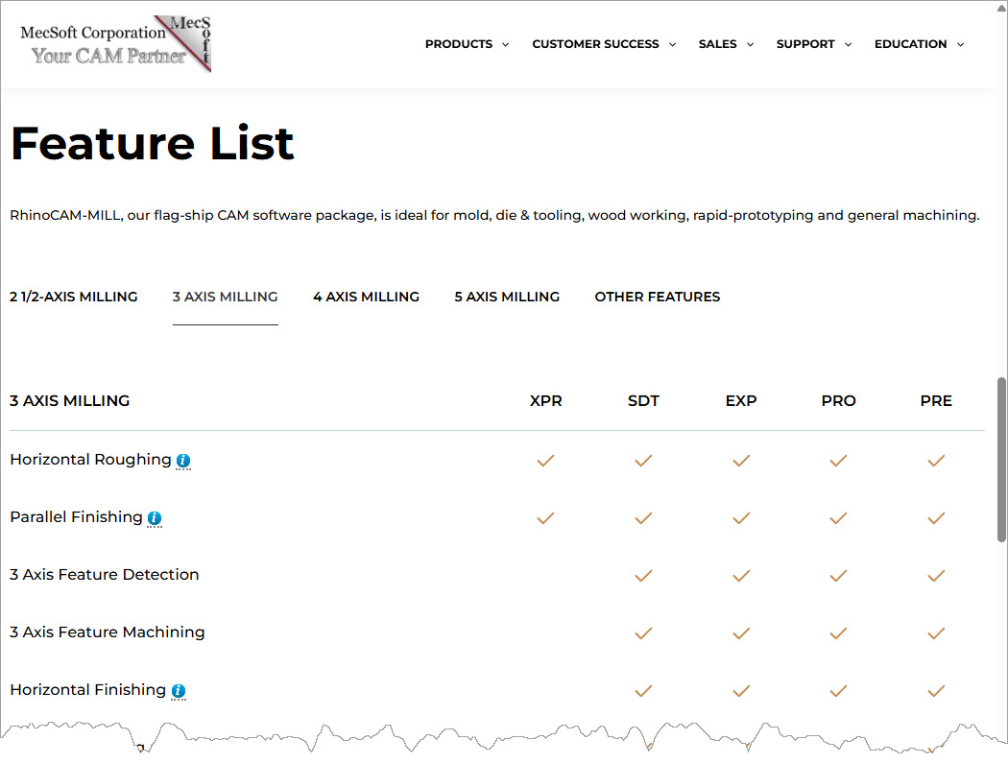Open the Customer Success dropdown

pos(604,44)
